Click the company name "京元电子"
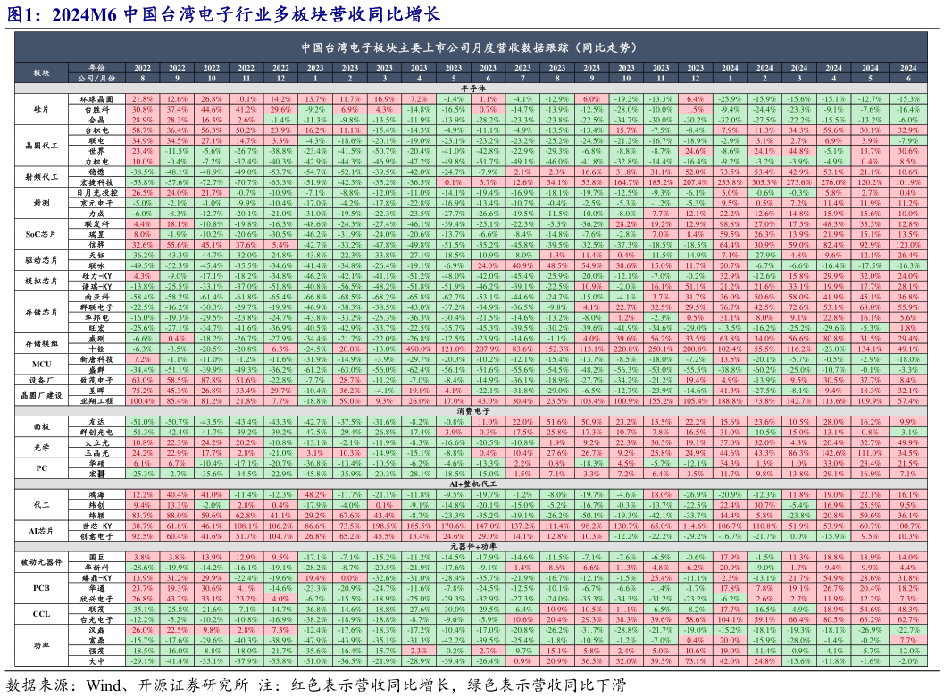Image resolution: width=944 pixels, height=698 pixels. [97, 204]
